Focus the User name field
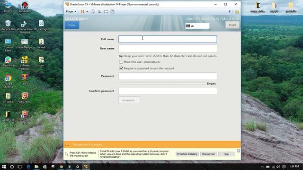 (x=168, y=48)
